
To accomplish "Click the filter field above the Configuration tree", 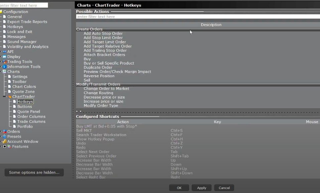I will [x=24, y=5].
